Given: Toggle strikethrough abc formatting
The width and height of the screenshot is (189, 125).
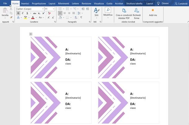Looking at the screenshot, I should coord(35,13).
